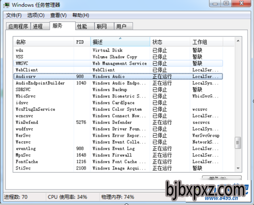Switch to the 用户 tab
Image resolution: width=254 pixels, height=205 pixels.
click(123, 26)
